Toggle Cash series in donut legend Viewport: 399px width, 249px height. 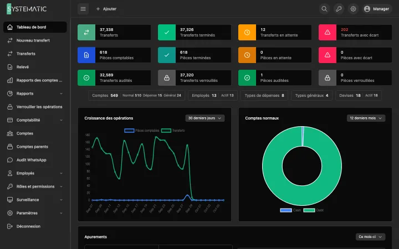(x=290, y=210)
